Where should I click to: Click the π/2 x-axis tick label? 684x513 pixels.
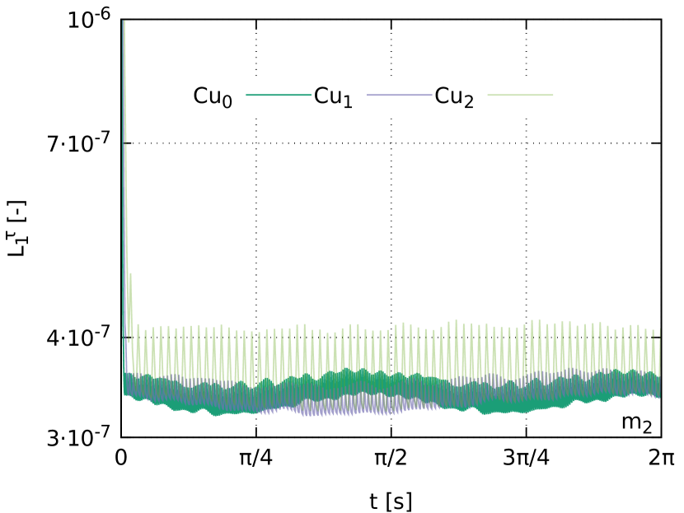pyautogui.click(x=391, y=458)
